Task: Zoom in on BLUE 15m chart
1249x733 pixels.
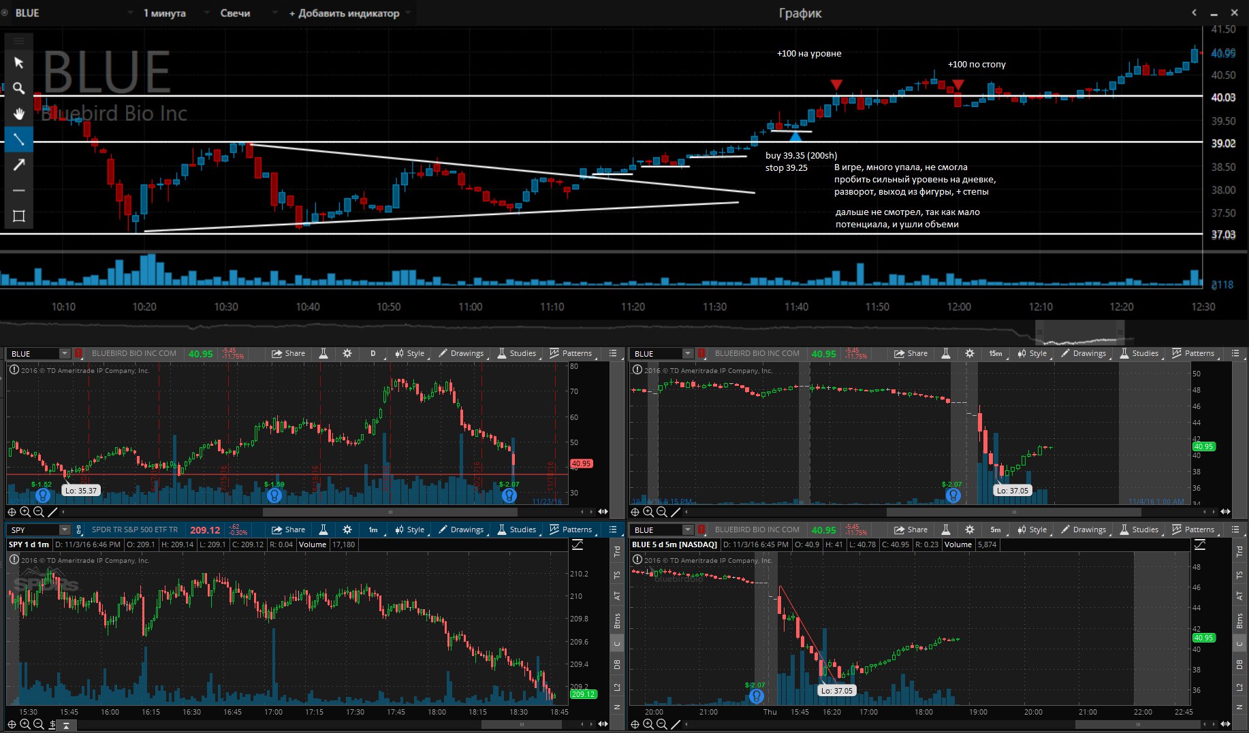Action: 648,512
